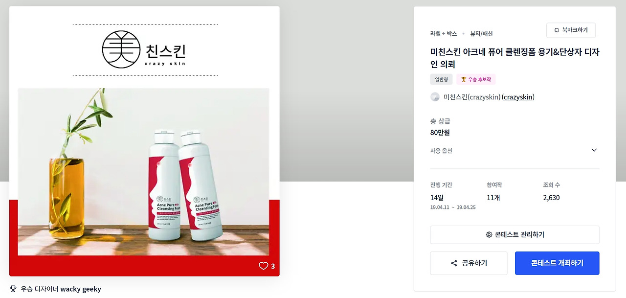Click the bookmark icon in 북마크하기
626x298 pixels.
(x=557, y=30)
